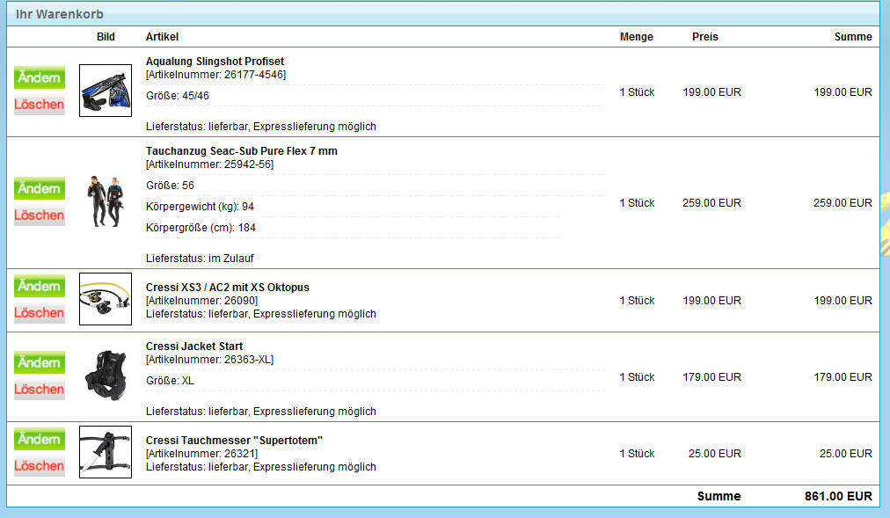Image resolution: width=890 pixels, height=518 pixels.
Task: Click Ändern for Cressi XS3 / AC2 regulator
Action: click(x=40, y=286)
